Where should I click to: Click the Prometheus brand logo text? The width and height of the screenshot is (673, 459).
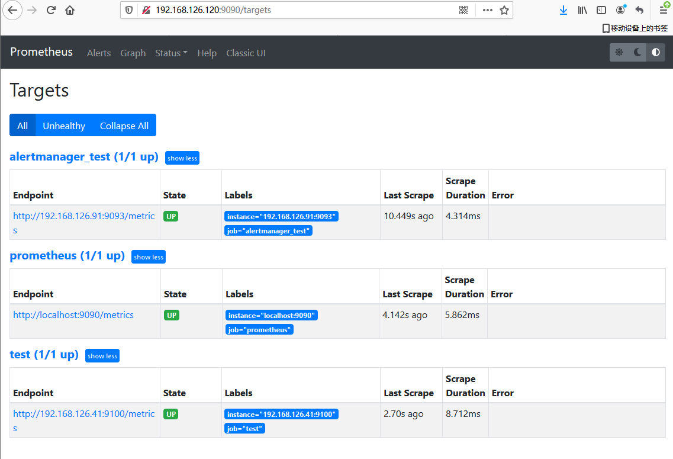point(41,52)
